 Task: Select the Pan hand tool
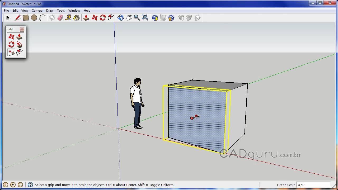[129, 18]
